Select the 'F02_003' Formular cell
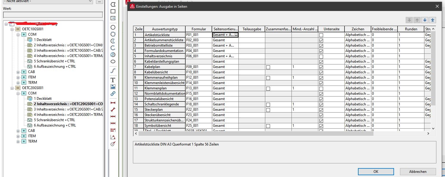This screenshot has height=177, width=445. pos(199,40)
